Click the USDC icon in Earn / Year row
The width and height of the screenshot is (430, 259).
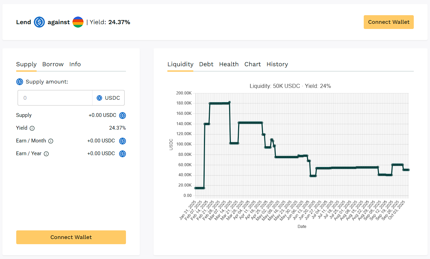[123, 154]
